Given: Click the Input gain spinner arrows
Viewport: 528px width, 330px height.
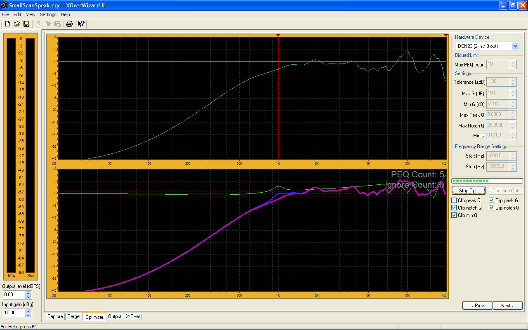Looking at the screenshot, I should [28, 313].
